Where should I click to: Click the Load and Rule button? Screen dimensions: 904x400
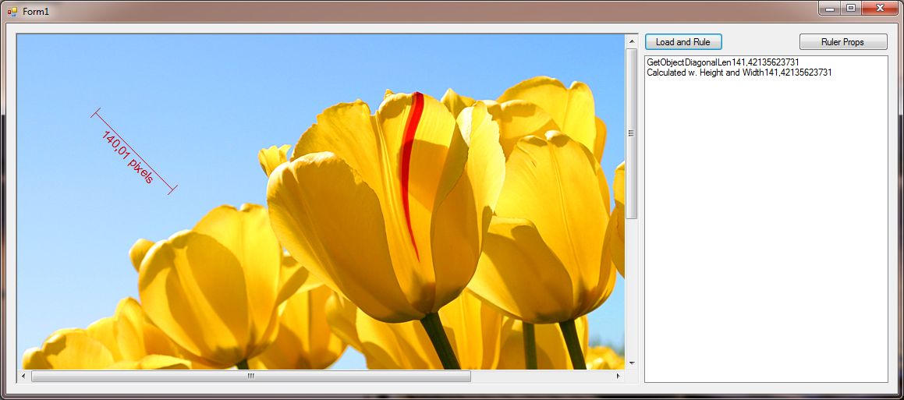[x=683, y=42]
